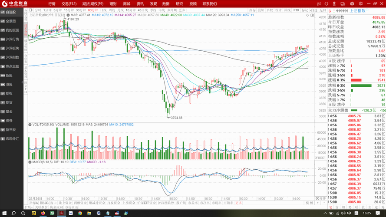This screenshot has height=217, width=386.
Task: Open 宏观外汇 in the sidebar
Action: tap(12, 139)
